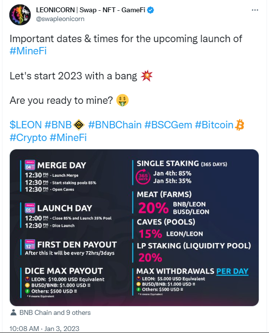Open the first #MineFi hashtag
The height and width of the screenshot is (333, 269).
tap(28, 51)
